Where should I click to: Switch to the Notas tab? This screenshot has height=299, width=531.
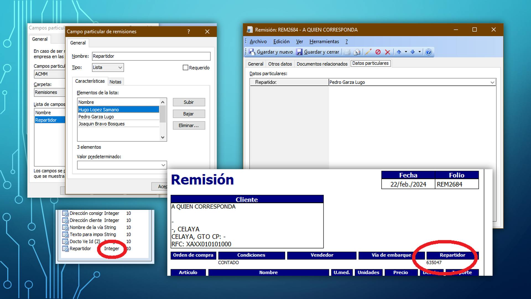pos(115,82)
